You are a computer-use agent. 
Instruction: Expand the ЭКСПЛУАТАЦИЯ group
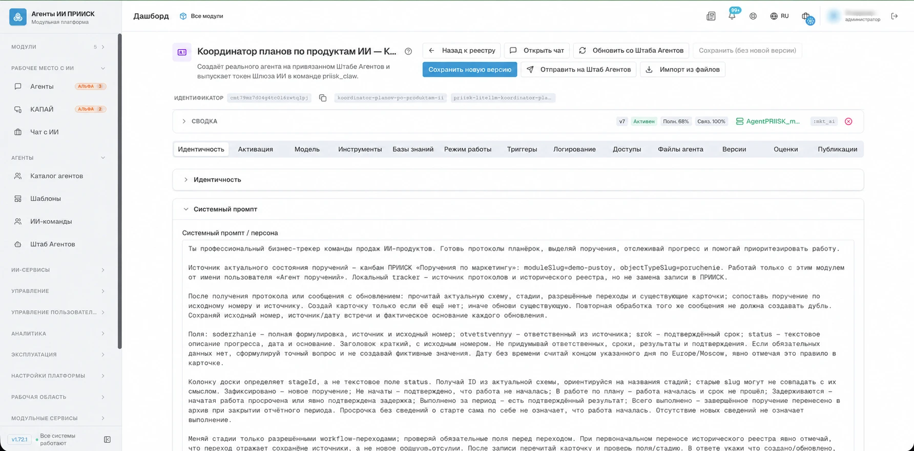coord(58,355)
